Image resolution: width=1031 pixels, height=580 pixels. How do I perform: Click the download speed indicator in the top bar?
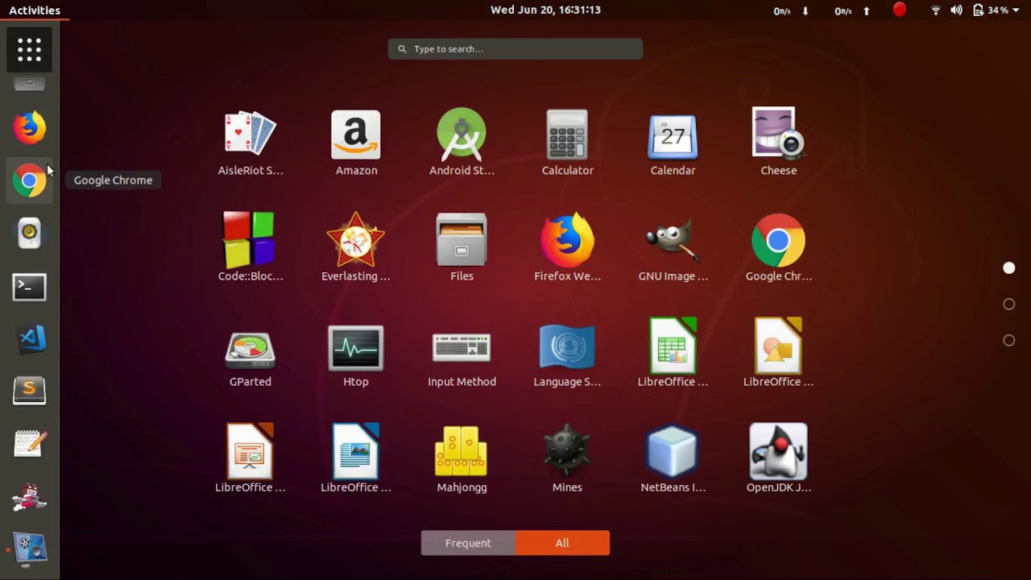click(x=791, y=11)
